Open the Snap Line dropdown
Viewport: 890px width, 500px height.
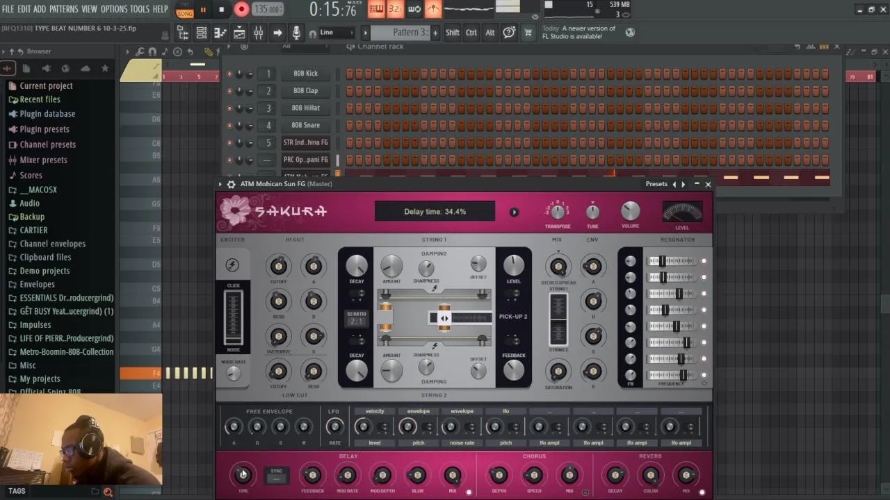tap(335, 33)
